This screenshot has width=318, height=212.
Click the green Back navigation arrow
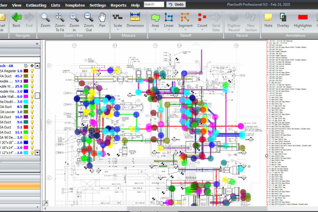click(16, 20)
